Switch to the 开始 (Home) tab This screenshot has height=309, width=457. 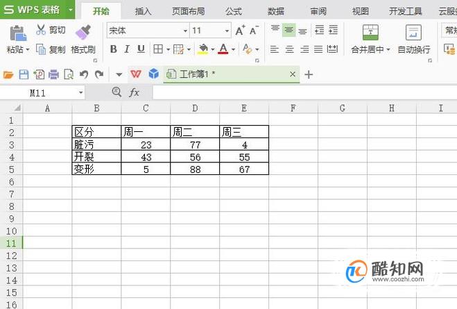[101, 11]
